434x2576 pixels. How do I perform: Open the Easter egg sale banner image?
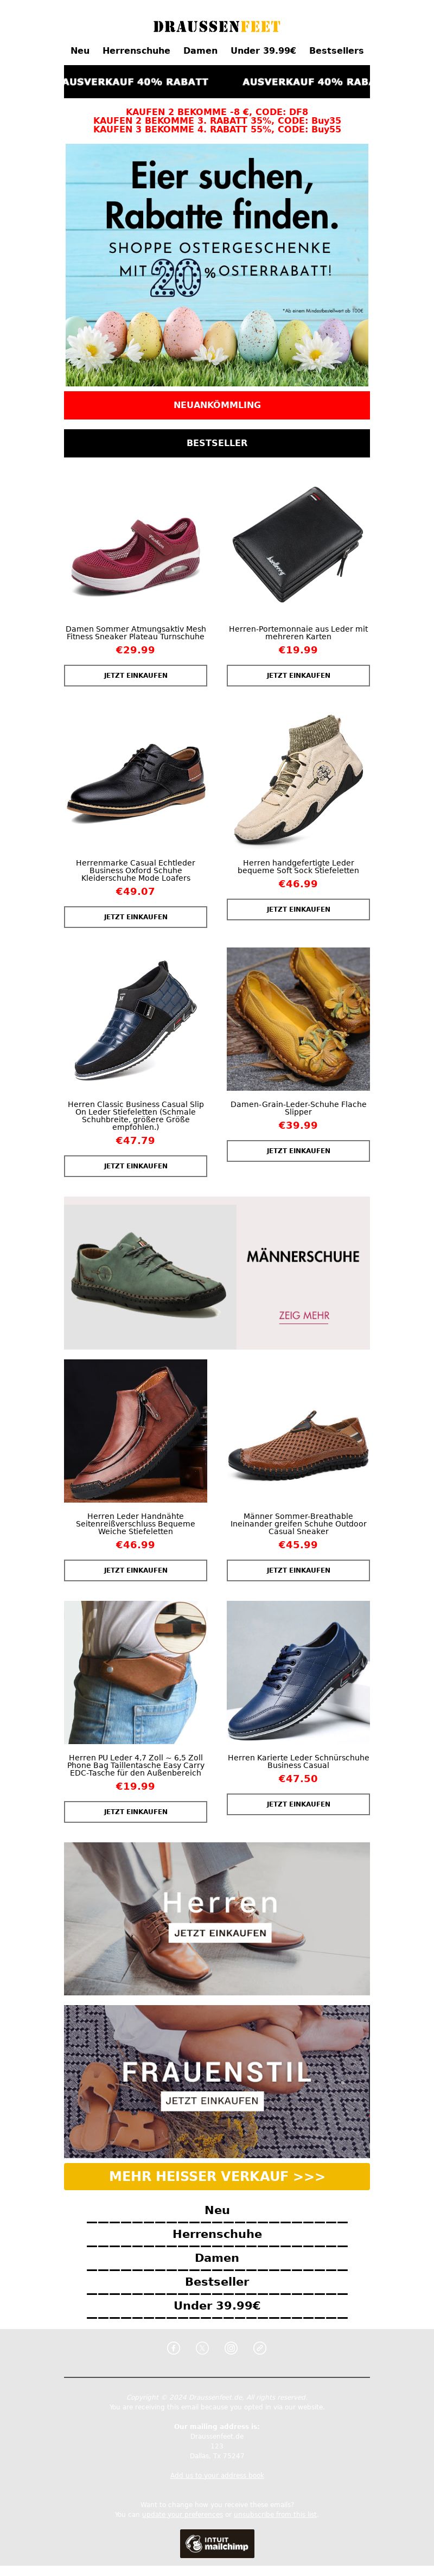[217, 265]
